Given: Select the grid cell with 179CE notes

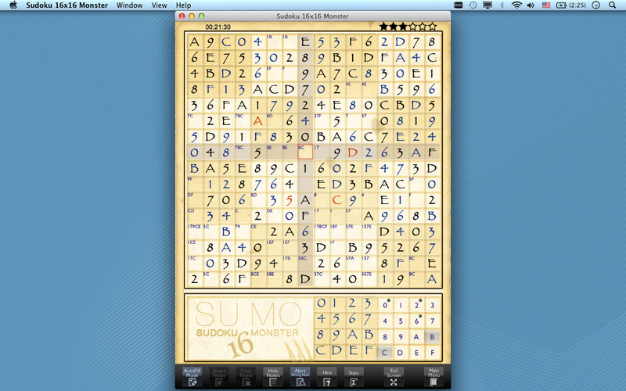Looking at the screenshot, I should point(194,231).
